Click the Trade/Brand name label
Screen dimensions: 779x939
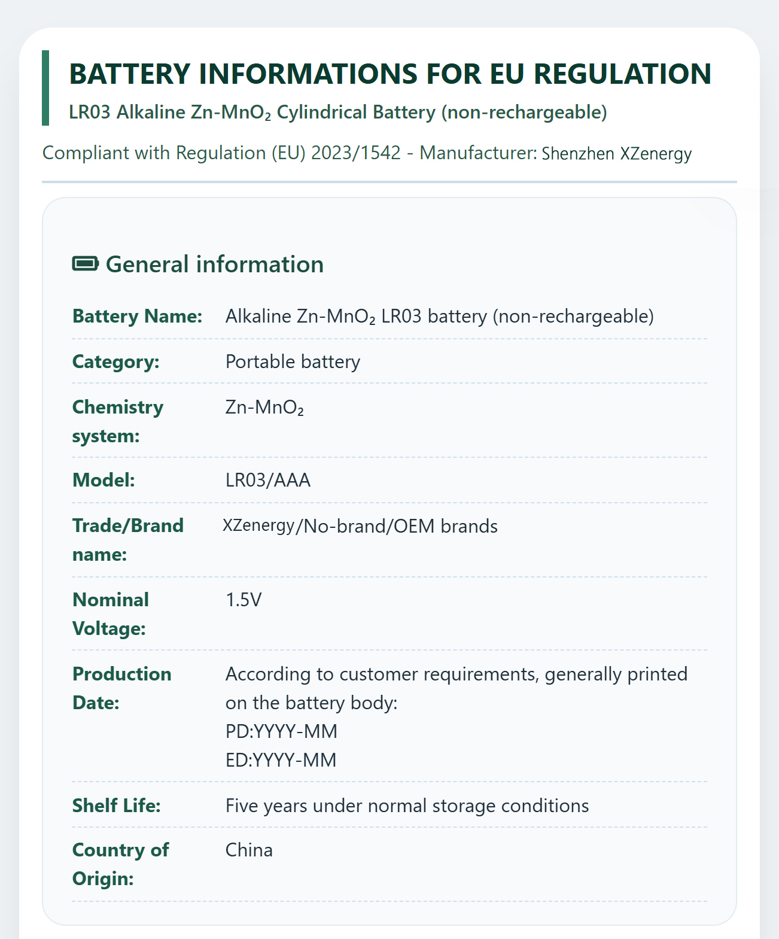(x=128, y=540)
